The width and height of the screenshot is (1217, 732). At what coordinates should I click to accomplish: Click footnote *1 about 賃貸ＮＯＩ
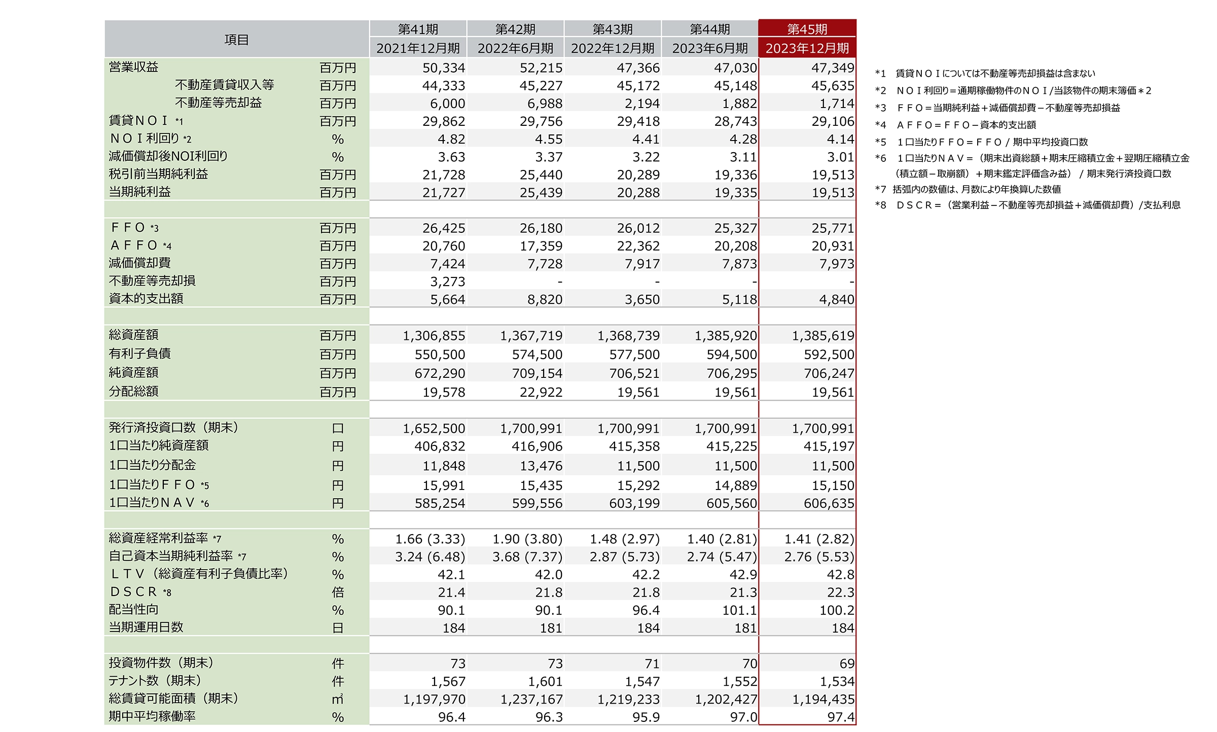(x=985, y=74)
